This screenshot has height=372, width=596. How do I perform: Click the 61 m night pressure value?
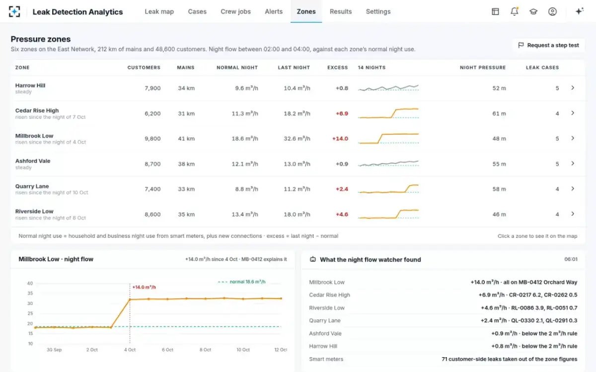pyautogui.click(x=499, y=114)
